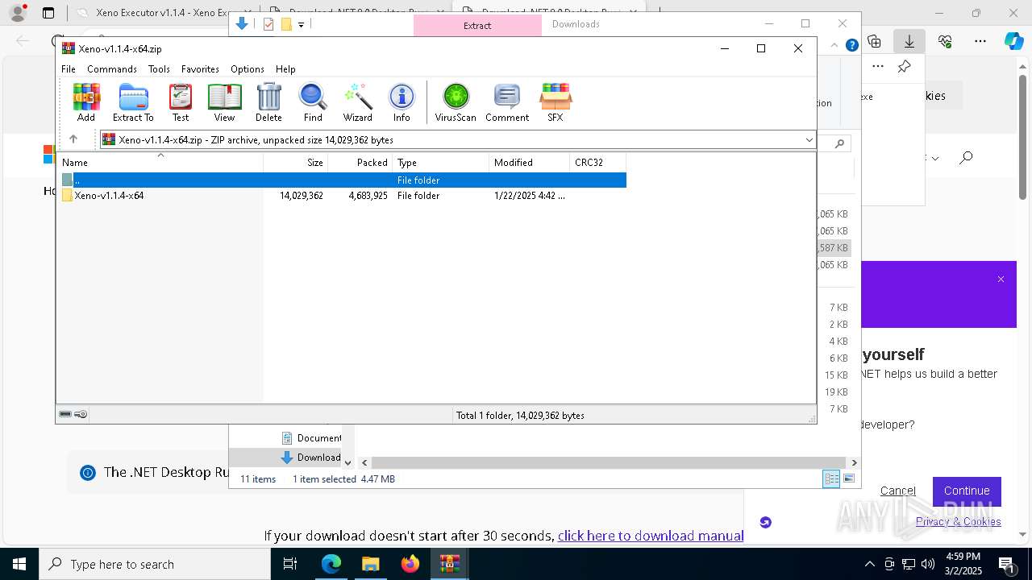The image size is (1032, 580).
Task: Click the Delete trash can icon
Action: pyautogui.click(x=268, y=102)
